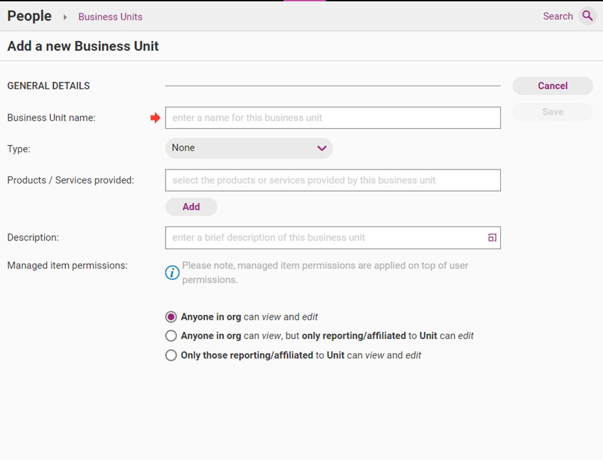The width and height of the screenshot is (603, 460).
Task: Click the Search link text
Action: (558, 16)
